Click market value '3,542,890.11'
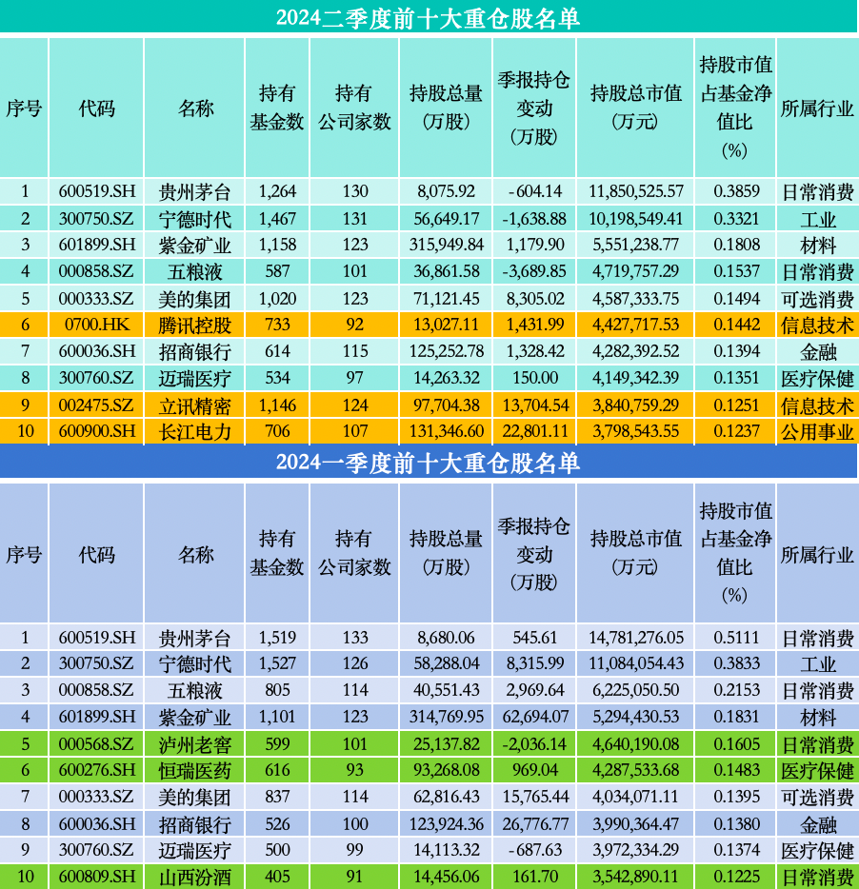This screenshot has height=889, width=859. pyautogui.click(x=636, y=877)
